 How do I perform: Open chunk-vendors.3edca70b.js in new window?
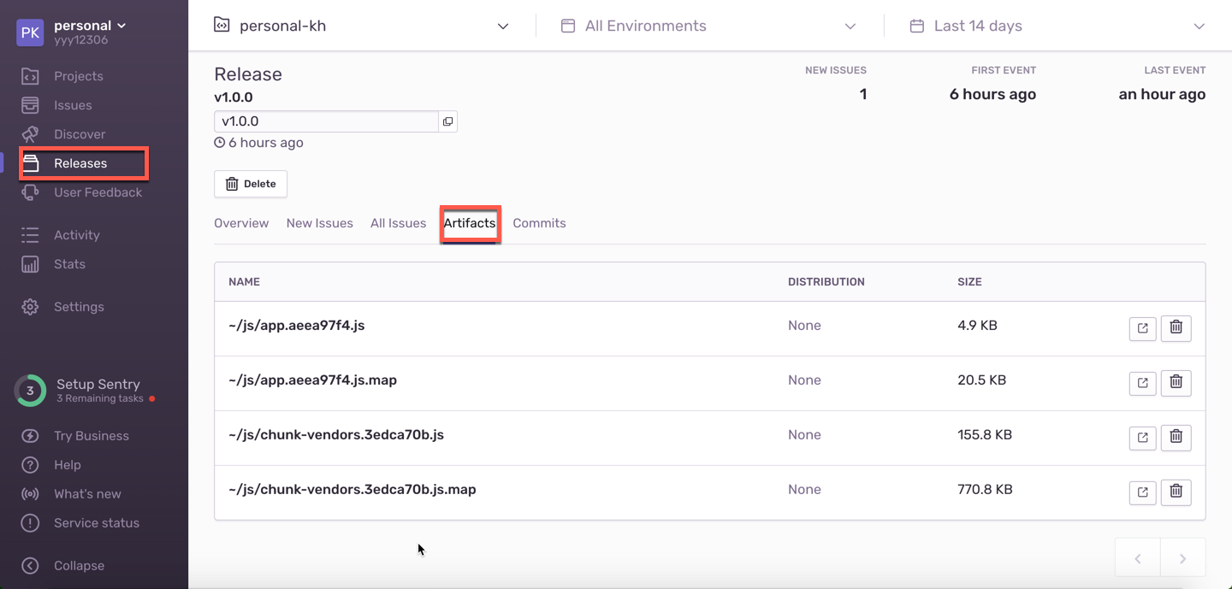click(x=1142, y=438)
